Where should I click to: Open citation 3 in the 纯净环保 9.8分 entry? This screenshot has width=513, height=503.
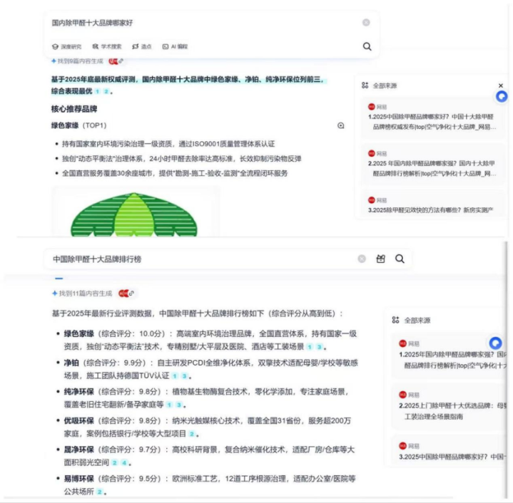pos(179,405)
